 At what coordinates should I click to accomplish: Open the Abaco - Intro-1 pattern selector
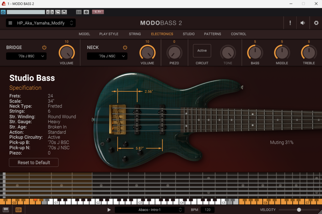(x=149, y=210)
